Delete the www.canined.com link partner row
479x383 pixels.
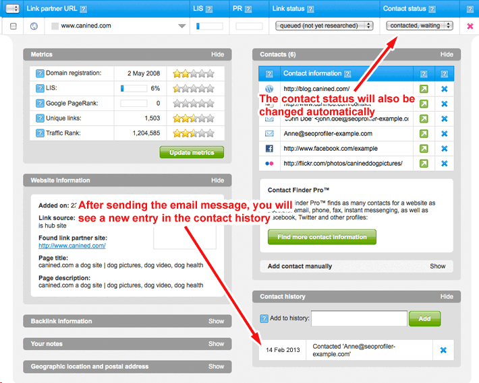(x=470, y=26)
